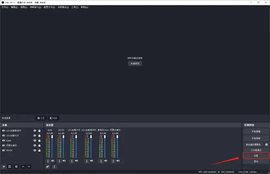Open the 工具(T) menu

click(x=74, y=7)
